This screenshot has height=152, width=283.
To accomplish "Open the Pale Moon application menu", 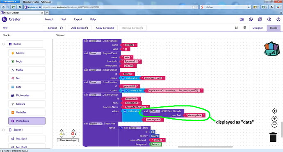I will pos(10,2).
